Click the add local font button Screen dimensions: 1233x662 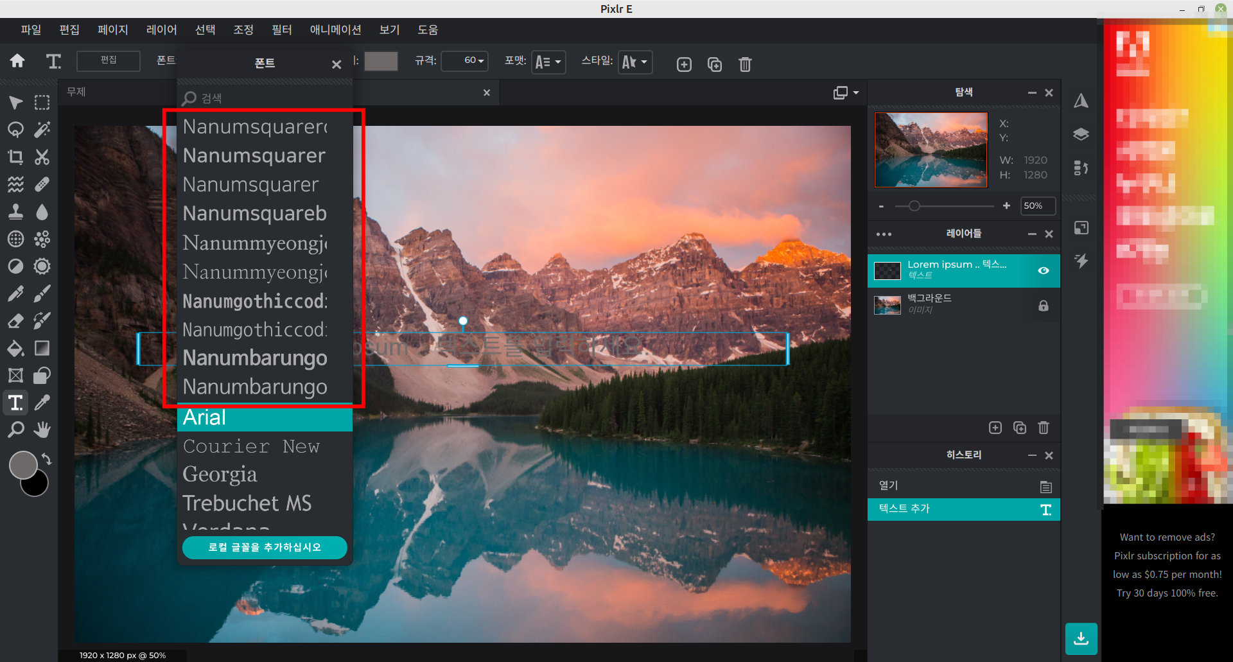point(265,547)
